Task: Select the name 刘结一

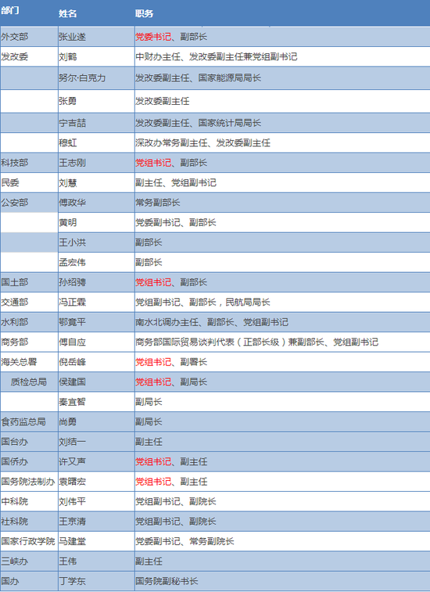Action: tap(72, 442)
